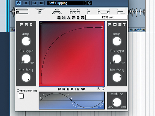Click the preset up/down stepper arrows
This screenshot has width=155, height=116.
[x=85, y=3]
